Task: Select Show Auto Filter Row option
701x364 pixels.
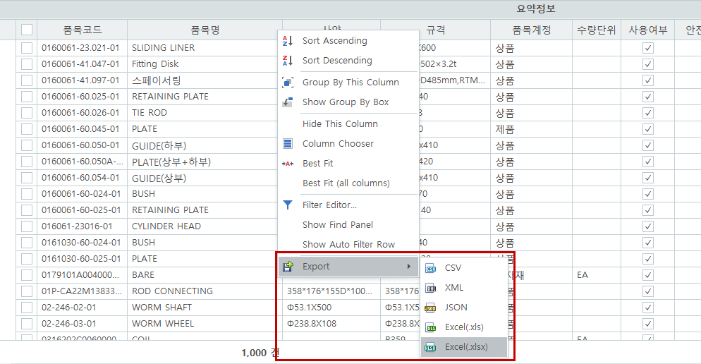Action: [x=348, y=244]
